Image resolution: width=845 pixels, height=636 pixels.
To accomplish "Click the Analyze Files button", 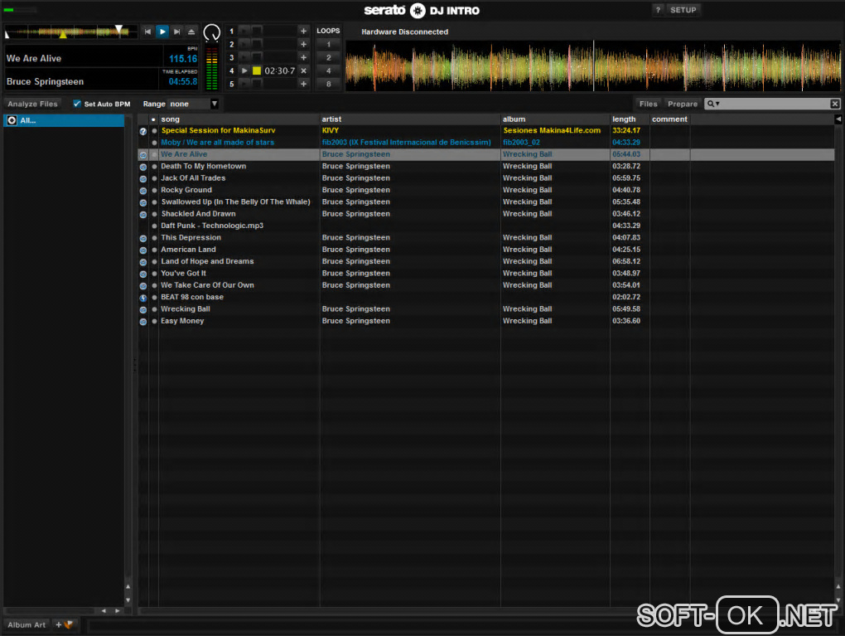I will pos(32,104).
